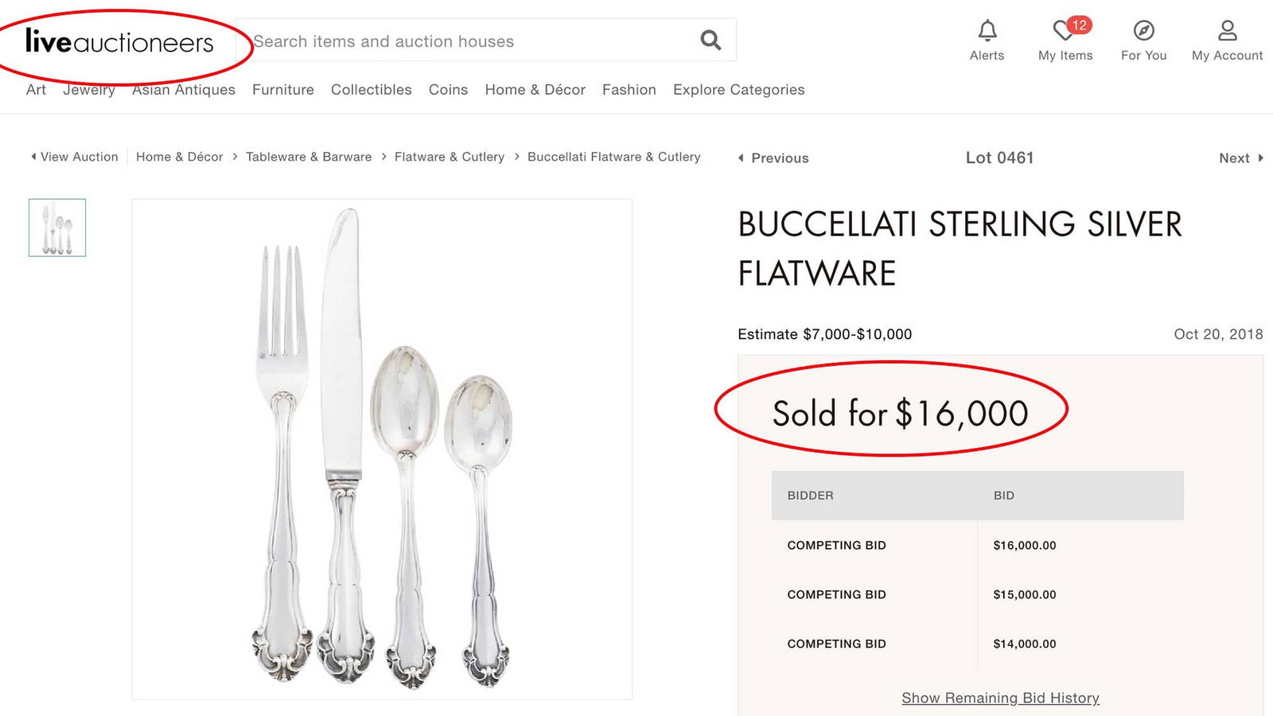Browse the Furniture category

[282, 90]
